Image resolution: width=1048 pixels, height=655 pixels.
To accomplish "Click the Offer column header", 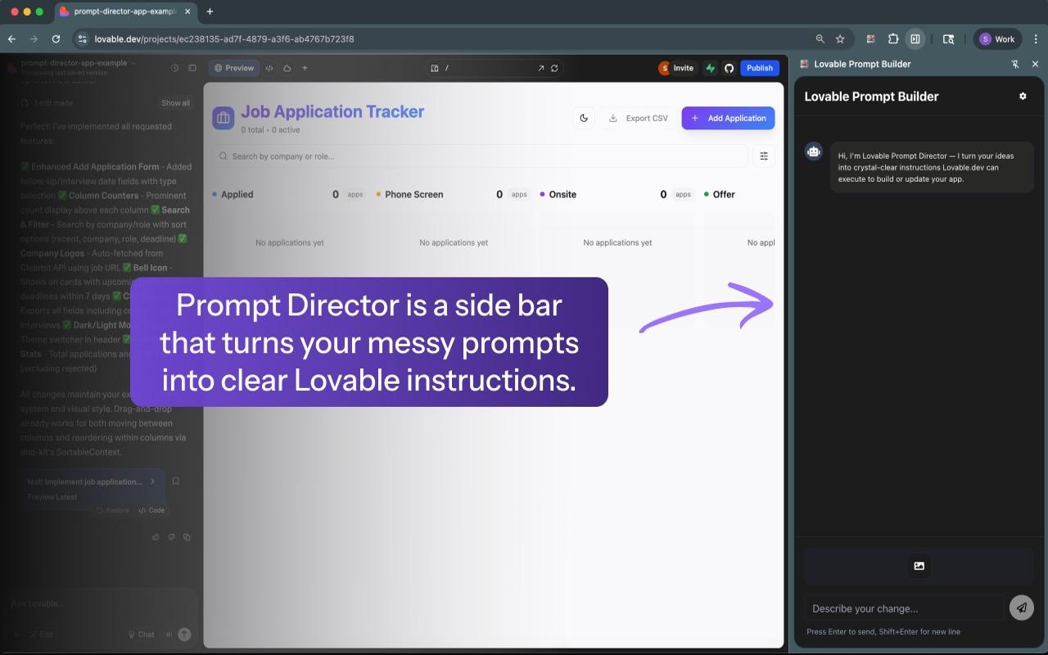I will click(x=724, y=194).
